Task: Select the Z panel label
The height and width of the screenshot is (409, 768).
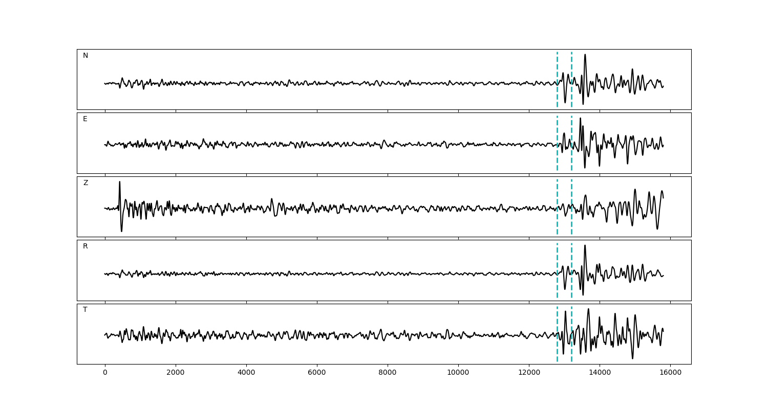Action: point(86,183)
